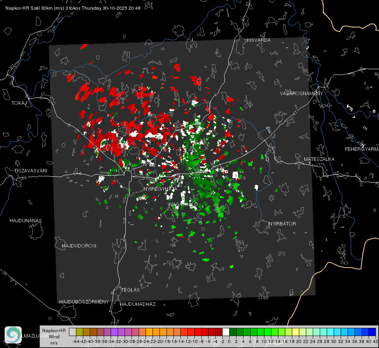Select the NAGYKÁLLÓ town label
The image size is (379, 348).
pos(183,205)
